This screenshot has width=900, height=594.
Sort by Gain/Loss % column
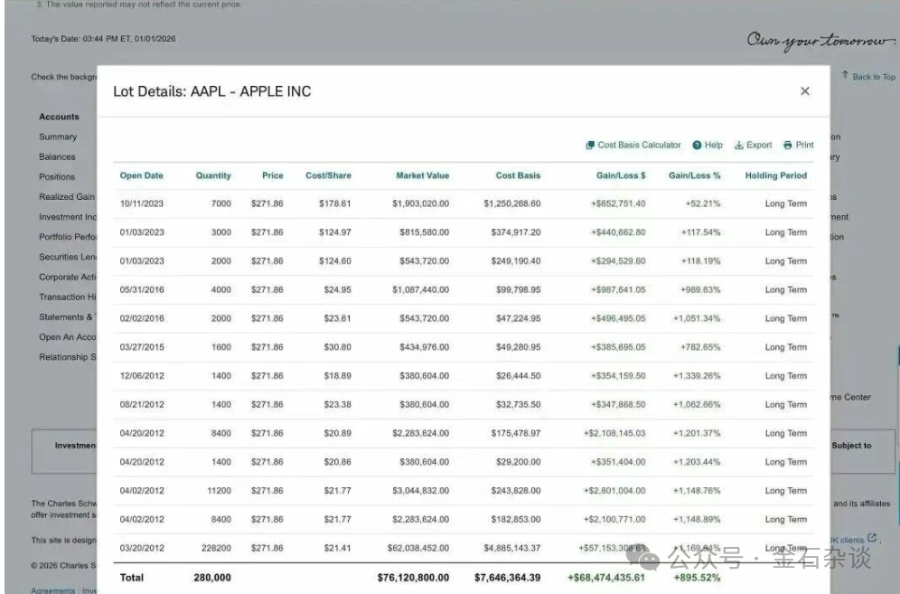694,175
